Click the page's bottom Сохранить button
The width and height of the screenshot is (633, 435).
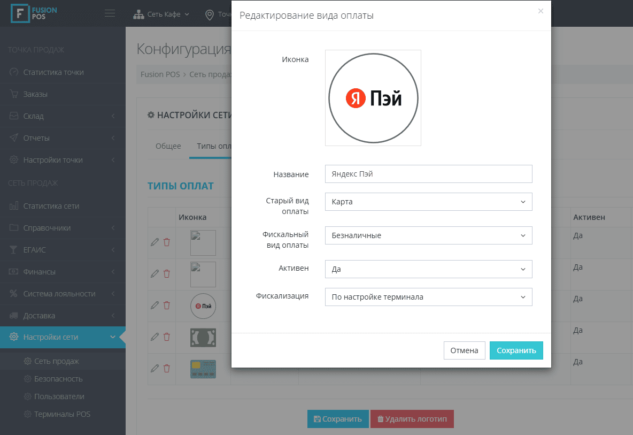pyautogui.click(x=338, y=419)
